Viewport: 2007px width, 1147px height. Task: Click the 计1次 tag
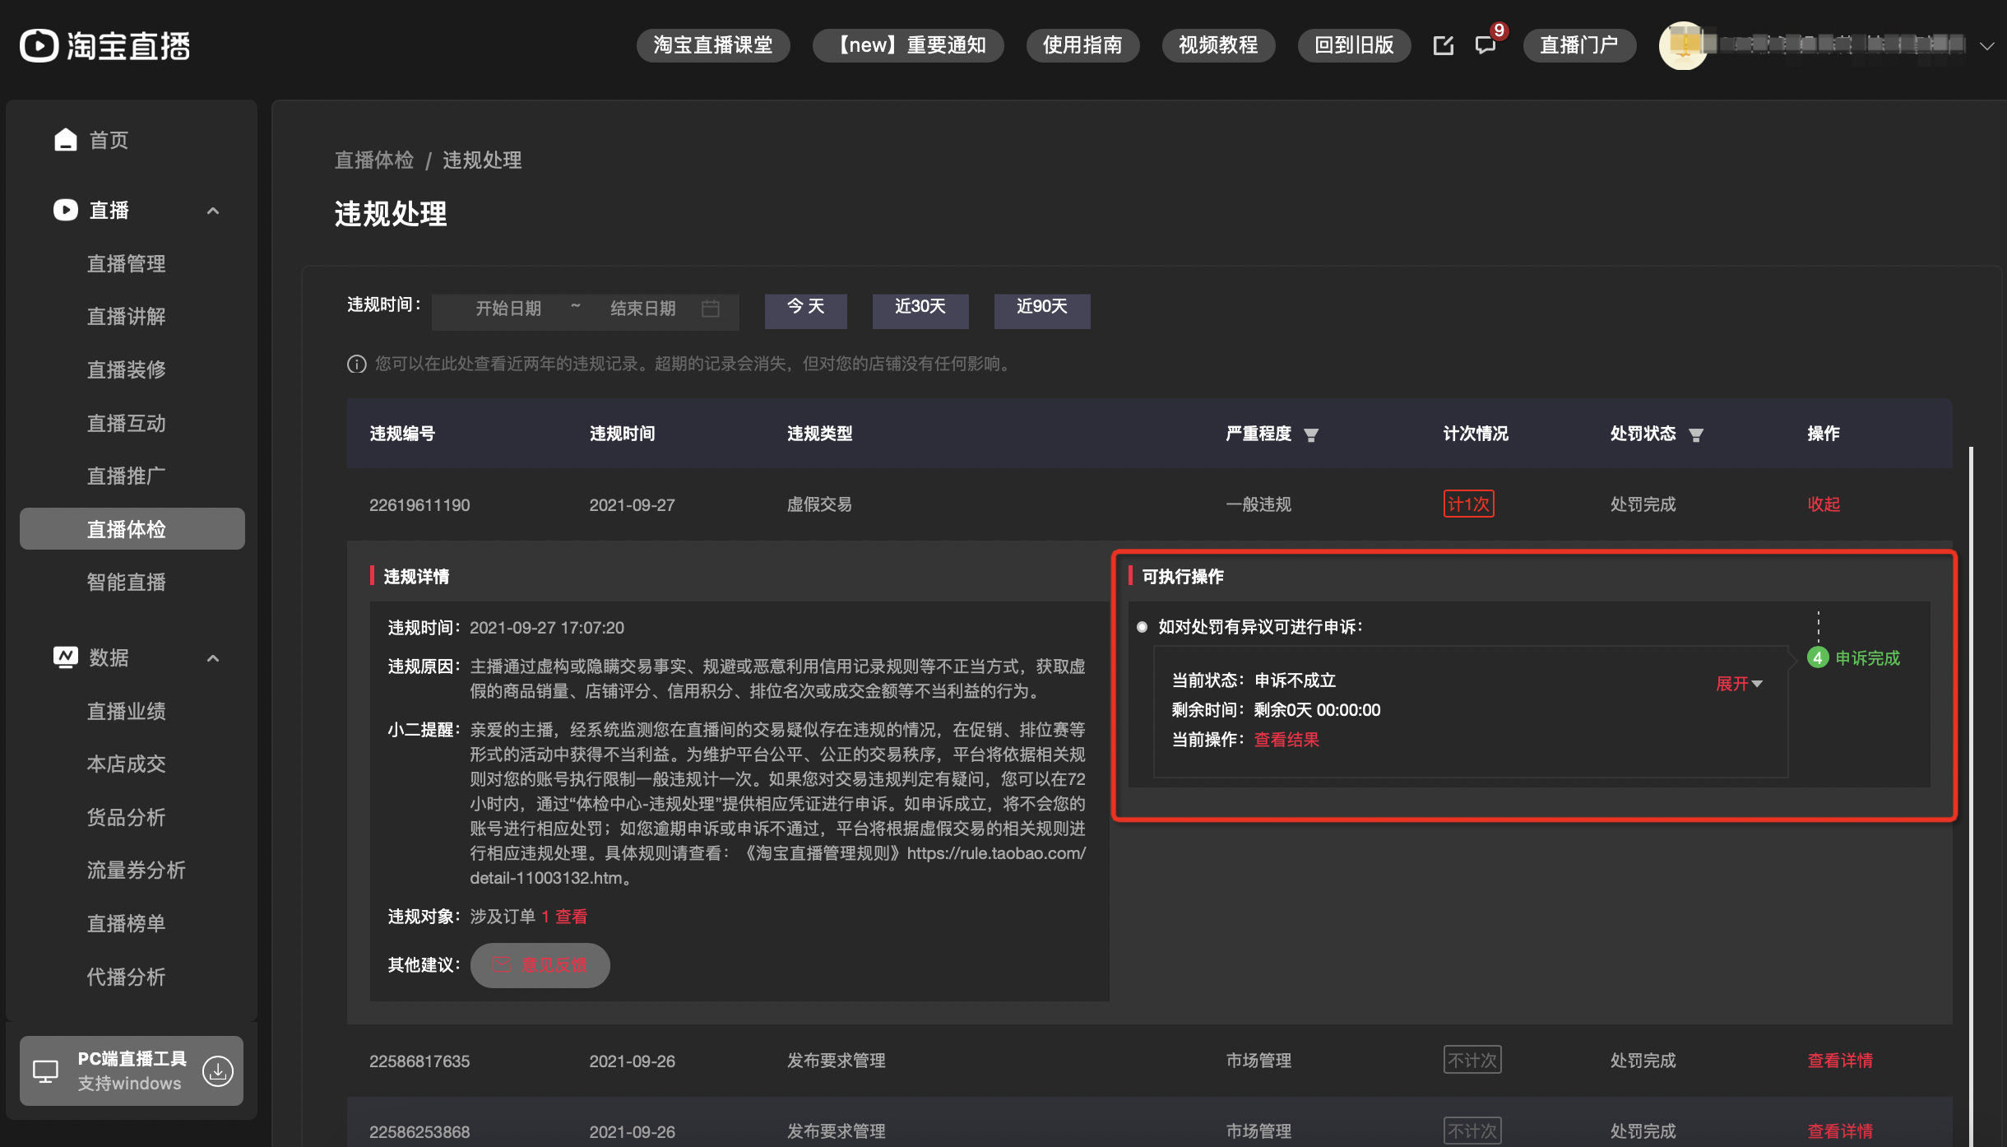pos(1469,504)
